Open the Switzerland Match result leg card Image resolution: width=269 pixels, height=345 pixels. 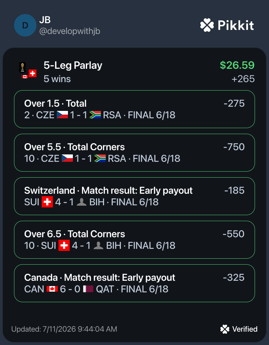(x=134, y=196)
